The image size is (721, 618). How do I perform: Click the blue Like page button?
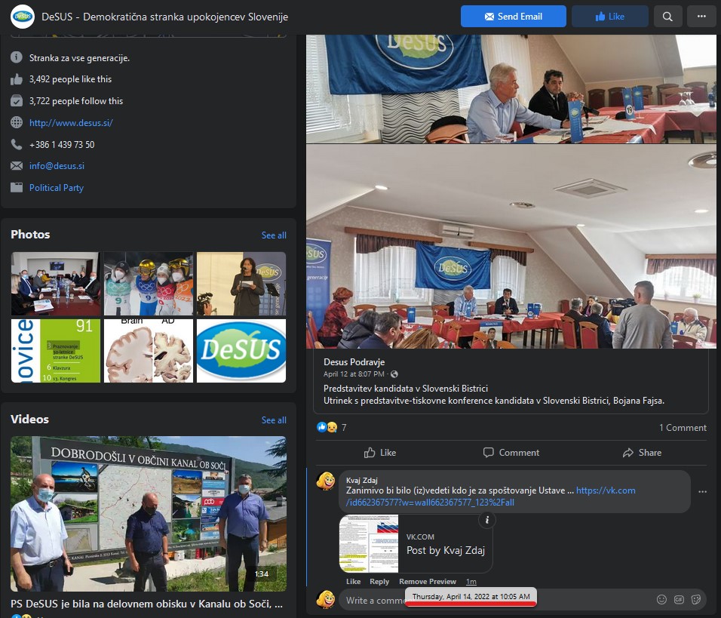point(609,17)
